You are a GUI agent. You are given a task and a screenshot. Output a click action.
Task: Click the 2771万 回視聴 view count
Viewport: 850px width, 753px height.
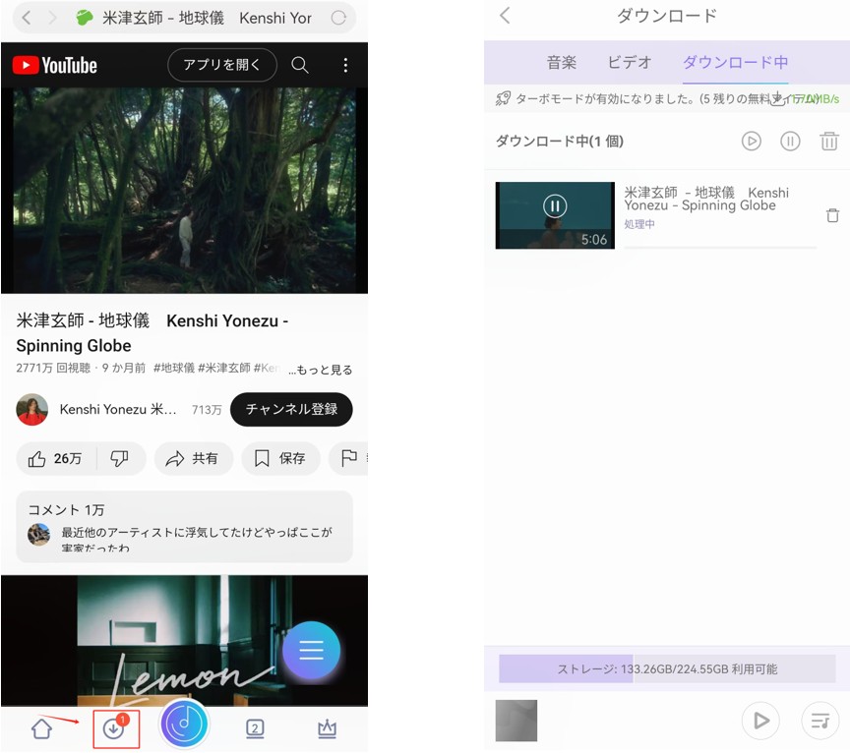[x=53, y=369]
